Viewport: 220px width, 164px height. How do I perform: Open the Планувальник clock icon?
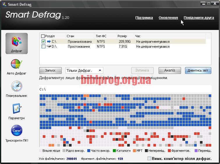[x=17, y=86]
